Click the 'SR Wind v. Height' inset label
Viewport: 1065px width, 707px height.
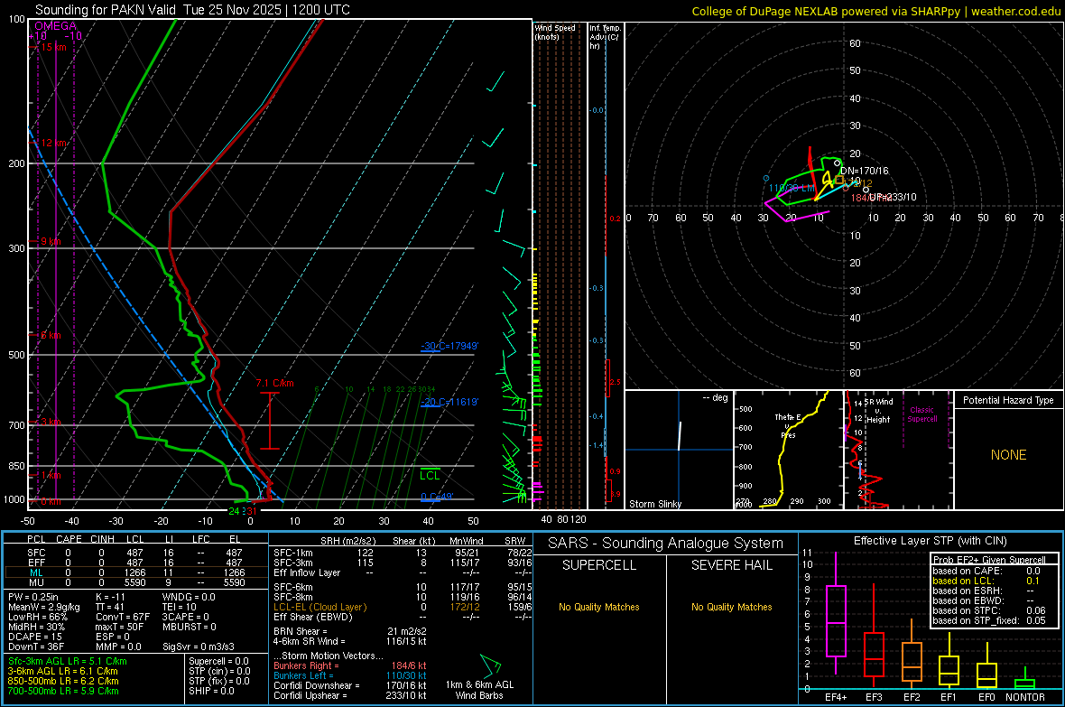click(879, 411)
